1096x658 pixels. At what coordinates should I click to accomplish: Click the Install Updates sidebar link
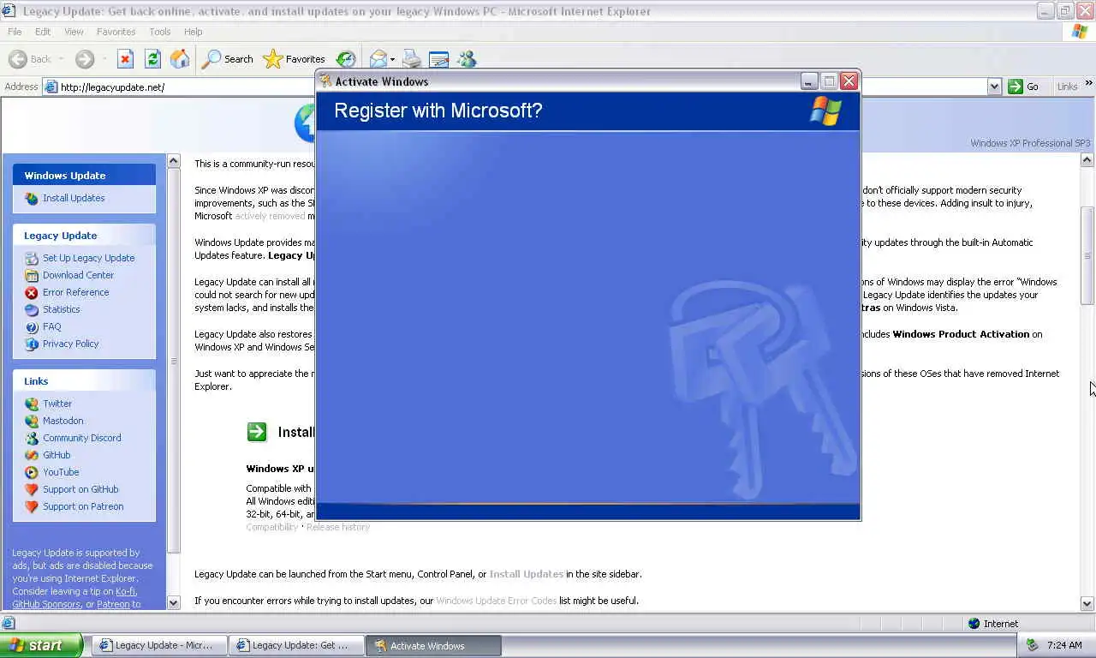(x=74, y=198)
